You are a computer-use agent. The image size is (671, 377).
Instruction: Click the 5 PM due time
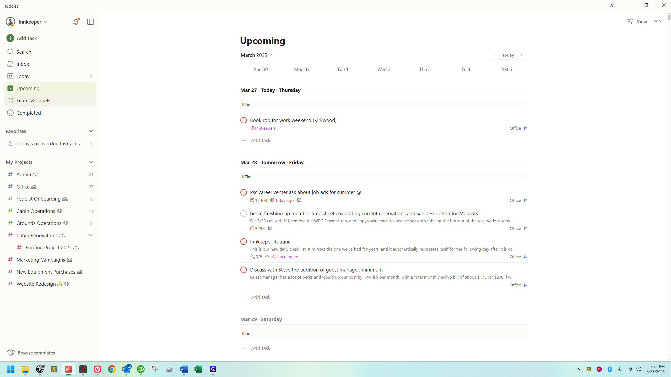[x=257, y=228]
